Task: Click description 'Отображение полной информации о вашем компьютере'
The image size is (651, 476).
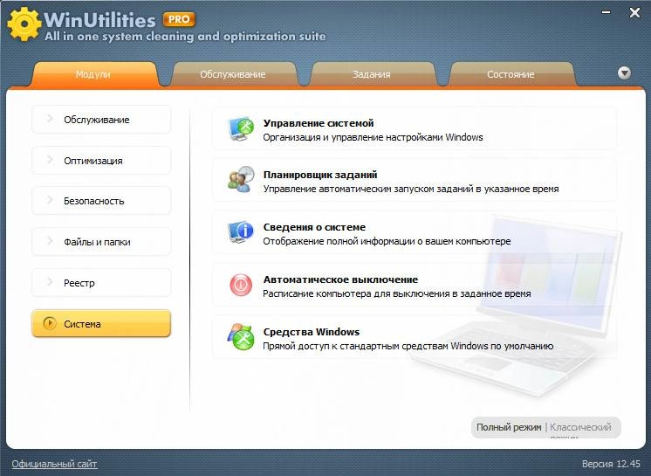Action: point(387,241)
